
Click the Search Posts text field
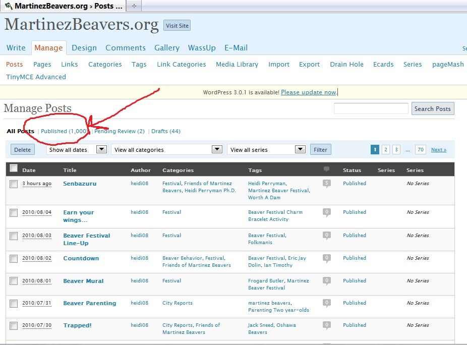click(371, 108)
